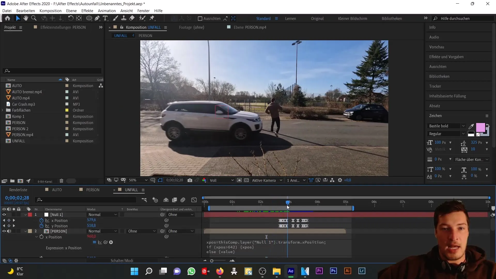Image resolution: width=496 pixels, height=279 pixels.
Task: Click the null object icon for Null 1 layer
Action: [46, 215]
